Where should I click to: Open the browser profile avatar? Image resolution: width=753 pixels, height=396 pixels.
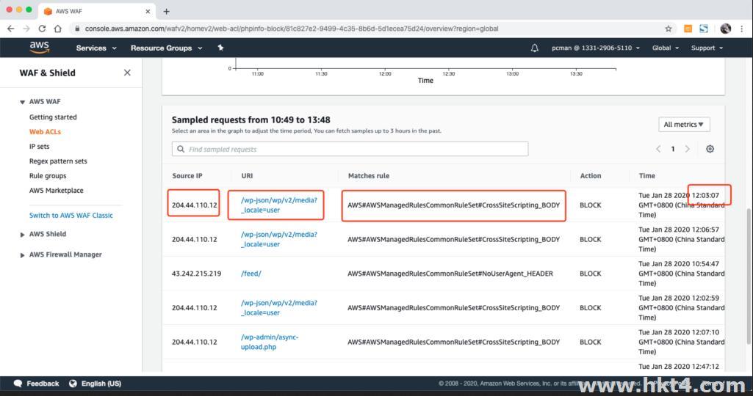pos(725,29)
